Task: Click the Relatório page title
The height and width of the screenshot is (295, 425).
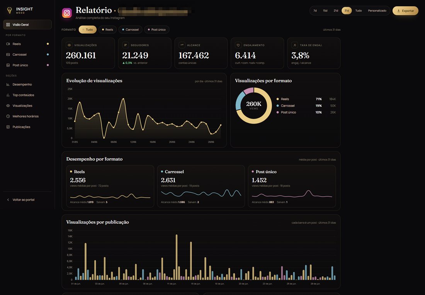Action: tap(93, 10)
